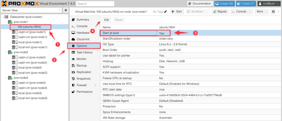Open the Replication tab
This screenshot has width=282, height=121.
point(84,72)
